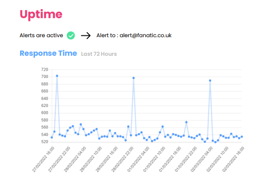Click the Response Time title
Viewport: 277px width, 185px height.
coord(48,53)
